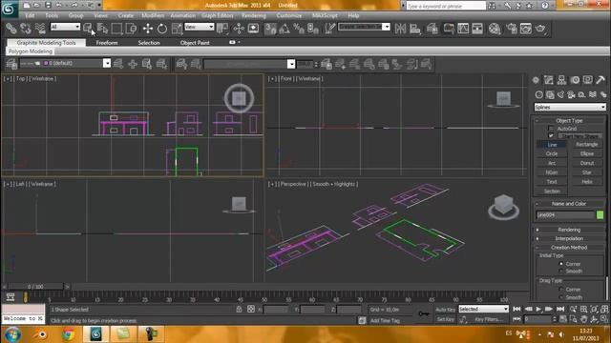Click the Mirror tool icon

tap(400, 29)
